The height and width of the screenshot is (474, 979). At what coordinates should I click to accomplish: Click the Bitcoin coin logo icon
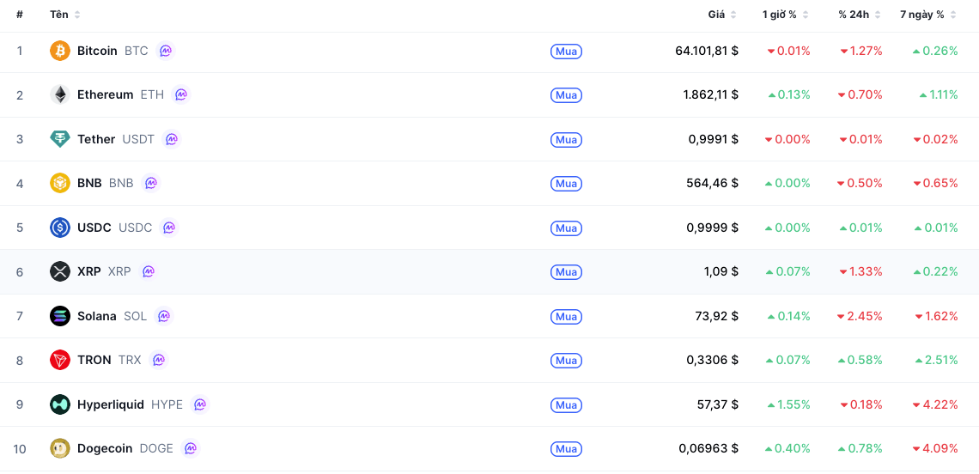[x=60, y=51]
